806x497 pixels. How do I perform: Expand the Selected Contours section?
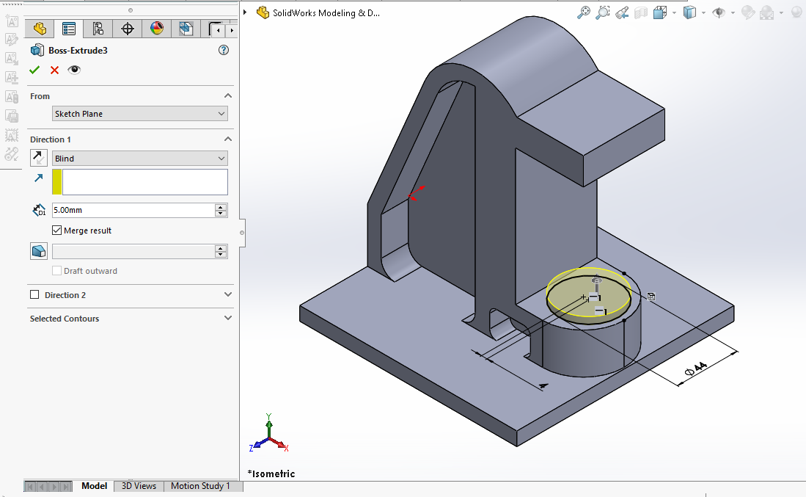pos(228,319)
